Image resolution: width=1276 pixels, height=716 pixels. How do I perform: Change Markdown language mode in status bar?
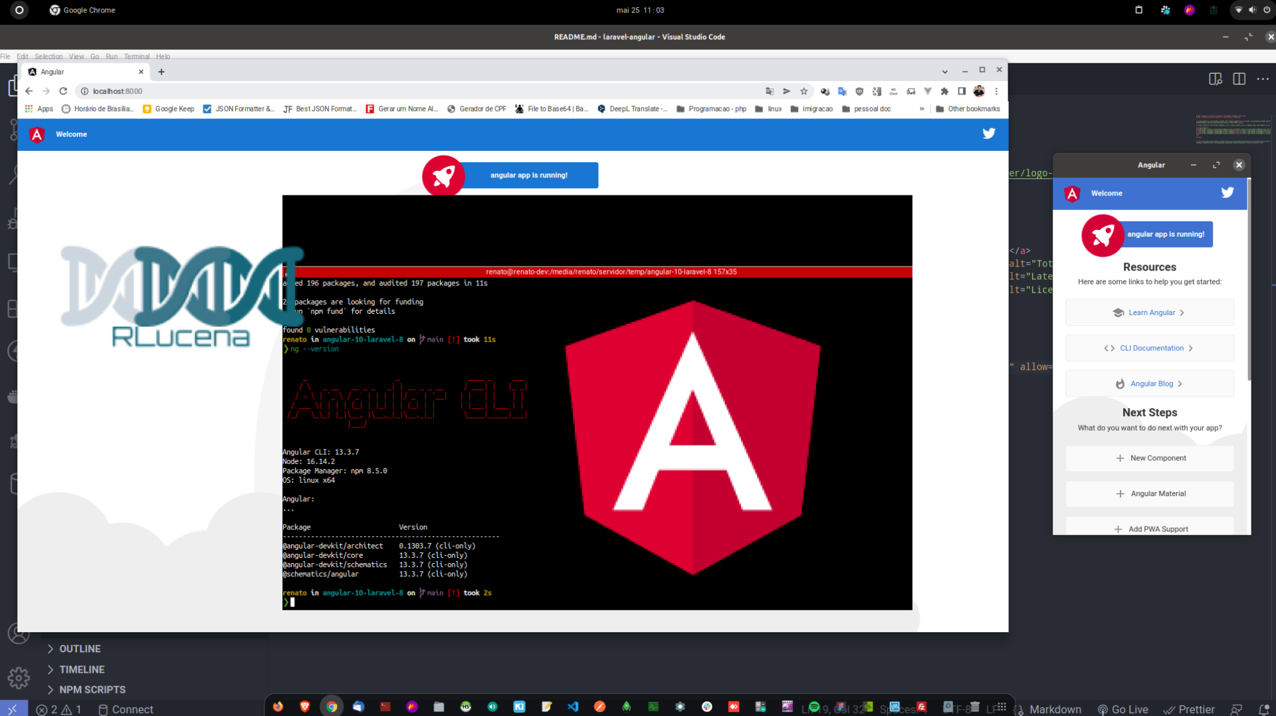pyautogui.click(x=1055, y=709)
